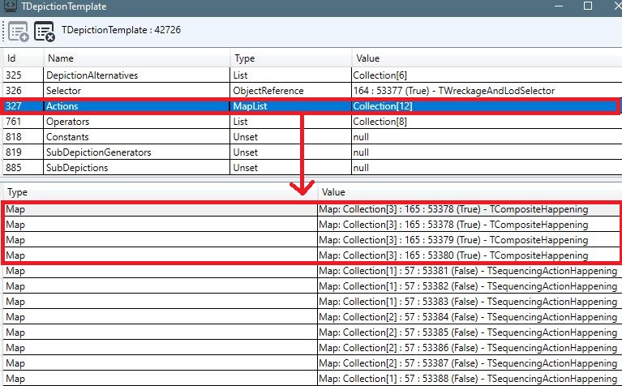Click the null value of Constants row
Screen dimensions: 622x386
coord(487,137)
